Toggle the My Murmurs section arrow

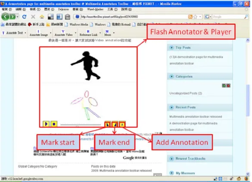(x=171, y=173)
